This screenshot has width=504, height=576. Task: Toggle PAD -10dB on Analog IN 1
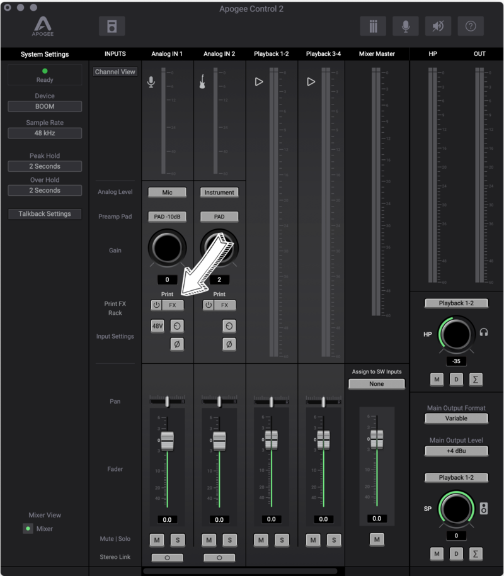pos(167,217)
